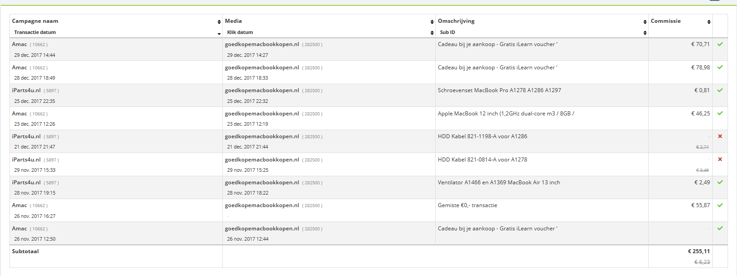Select the green checkmark next to €0,81
737x276 pixels.
point(720,90)
